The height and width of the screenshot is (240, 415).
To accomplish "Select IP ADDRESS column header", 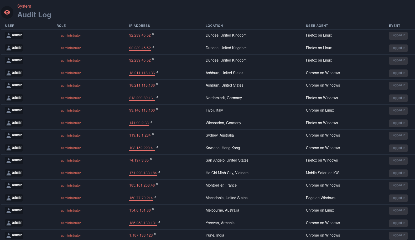I will point(139,26).
